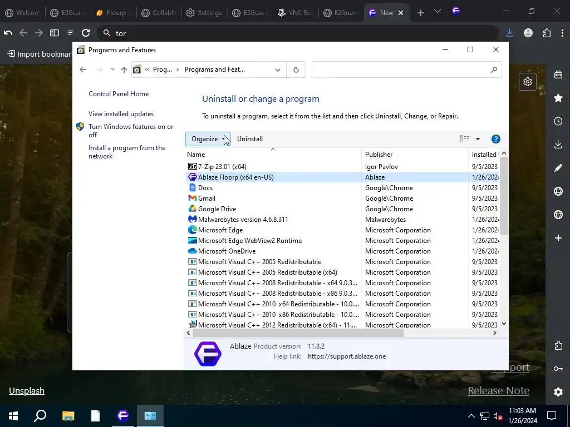This screenshot has width=570, height=427.
Task: Switch to the Settings browser tab
Action: [x=204, y=13]
